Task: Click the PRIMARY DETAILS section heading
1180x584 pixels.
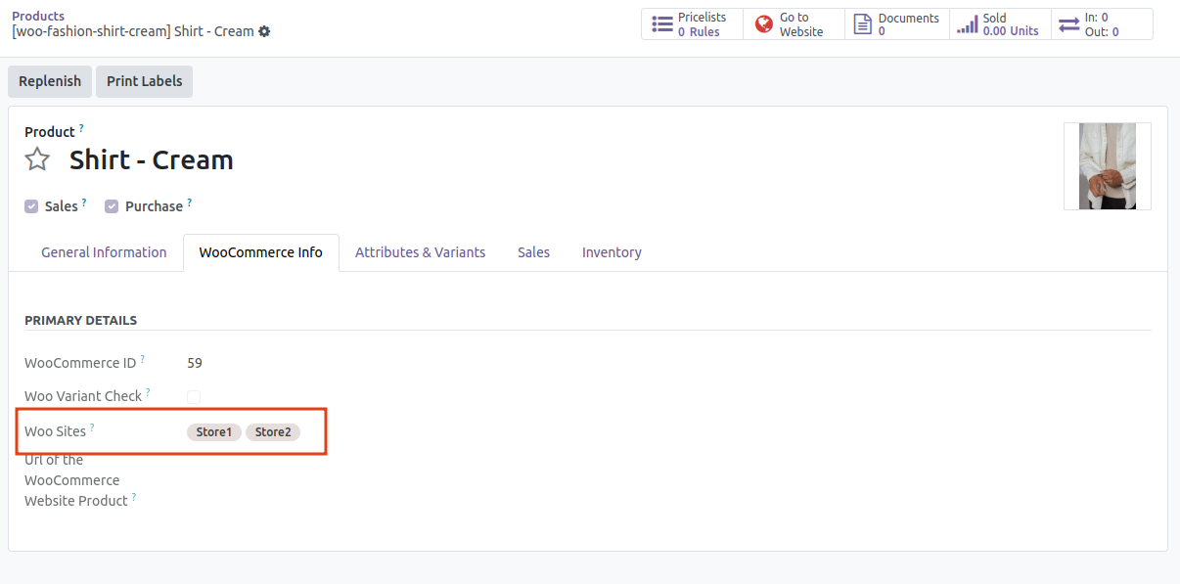Action: click(x=80, y=320)
